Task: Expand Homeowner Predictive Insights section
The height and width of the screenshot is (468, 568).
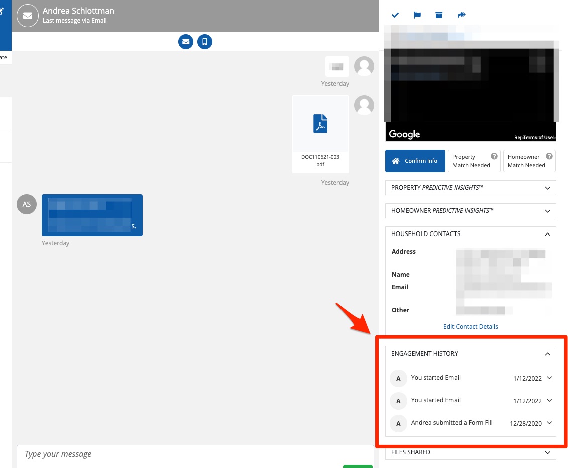Action: pos(547,211)
